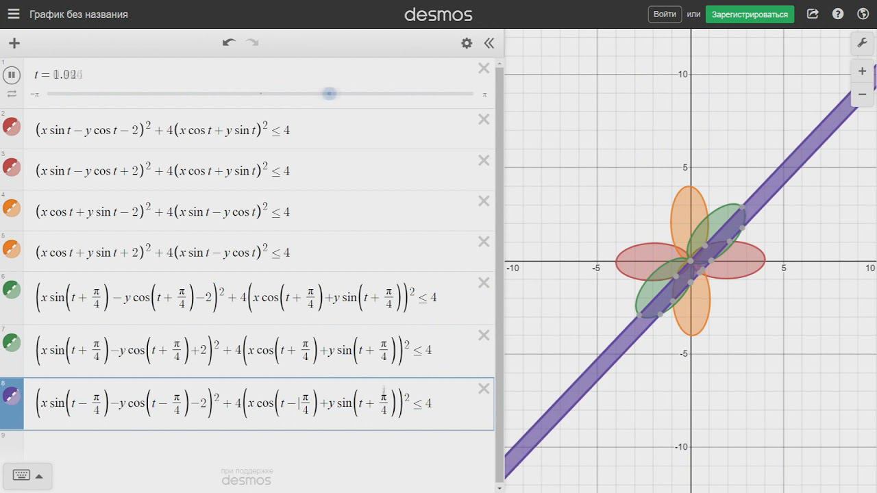Open the language globe menu

[x=863, y=14]
